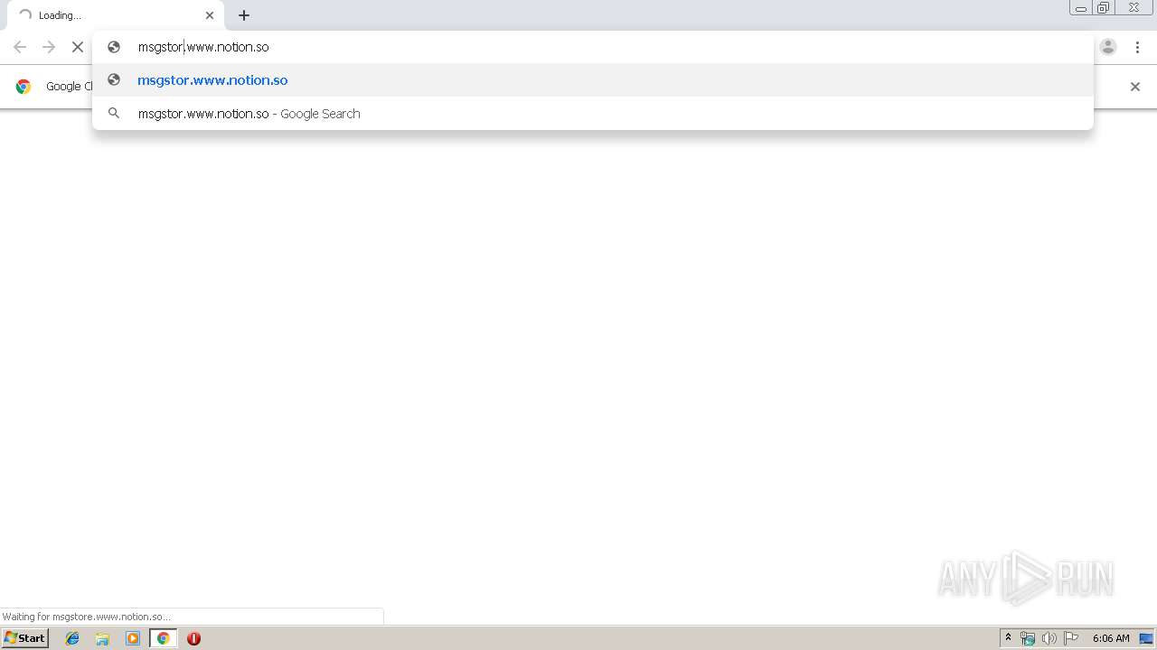
Task: Open Windows Explorer folder from taskbar
Action: tap(102, 638)
